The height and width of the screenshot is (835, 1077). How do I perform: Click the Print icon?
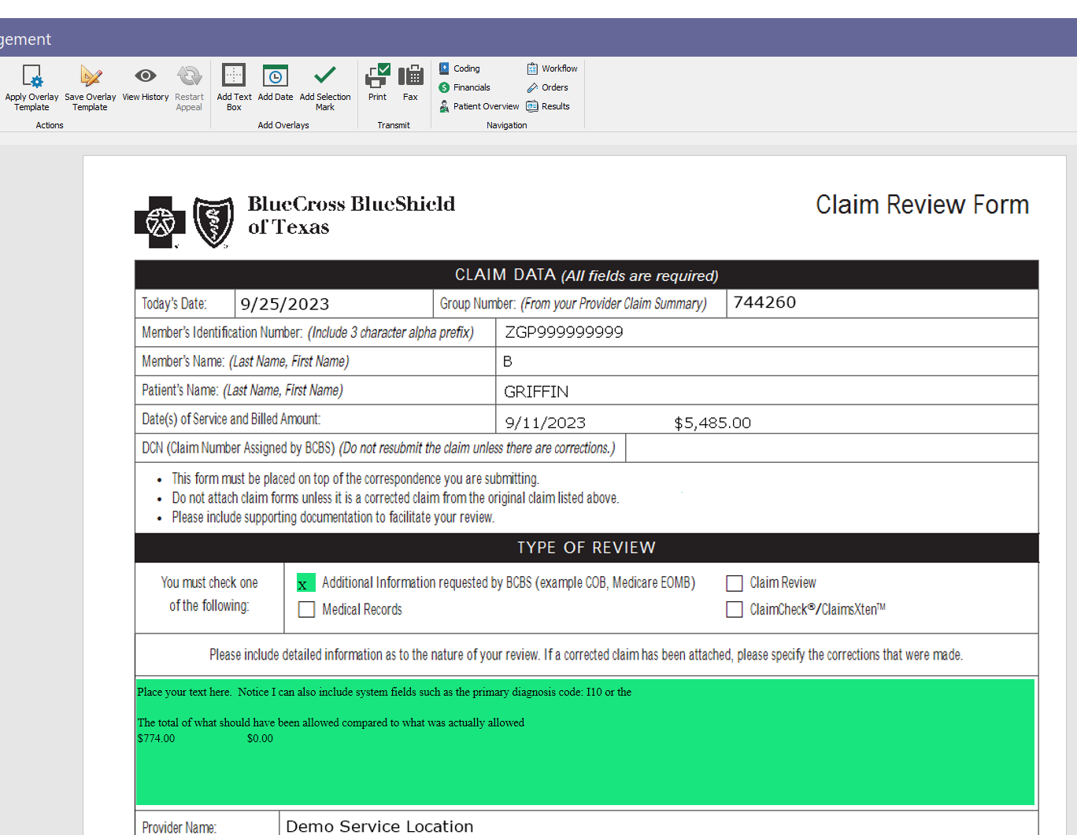pyautogui.click(x=378, y=76)
